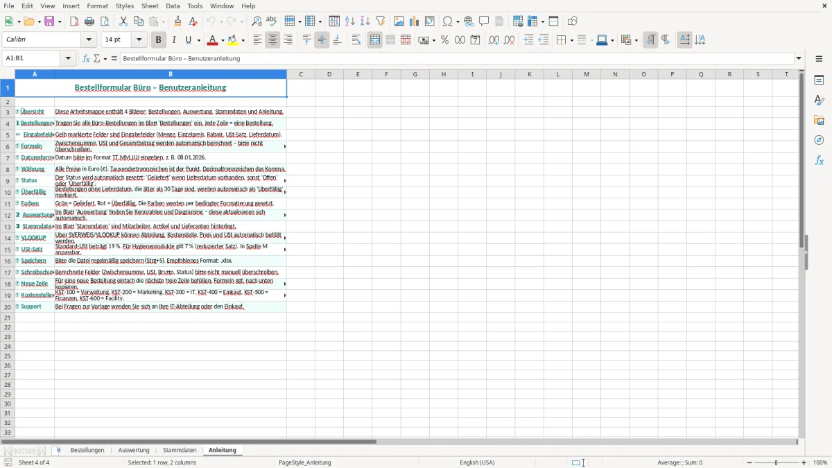Cut the selection with scissors icon
The width and height of the screenshot is (832, 468).
[123, 21]
